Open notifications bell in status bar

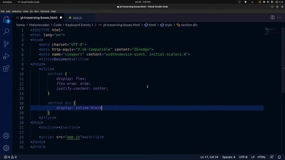click(x=279, y=157)
